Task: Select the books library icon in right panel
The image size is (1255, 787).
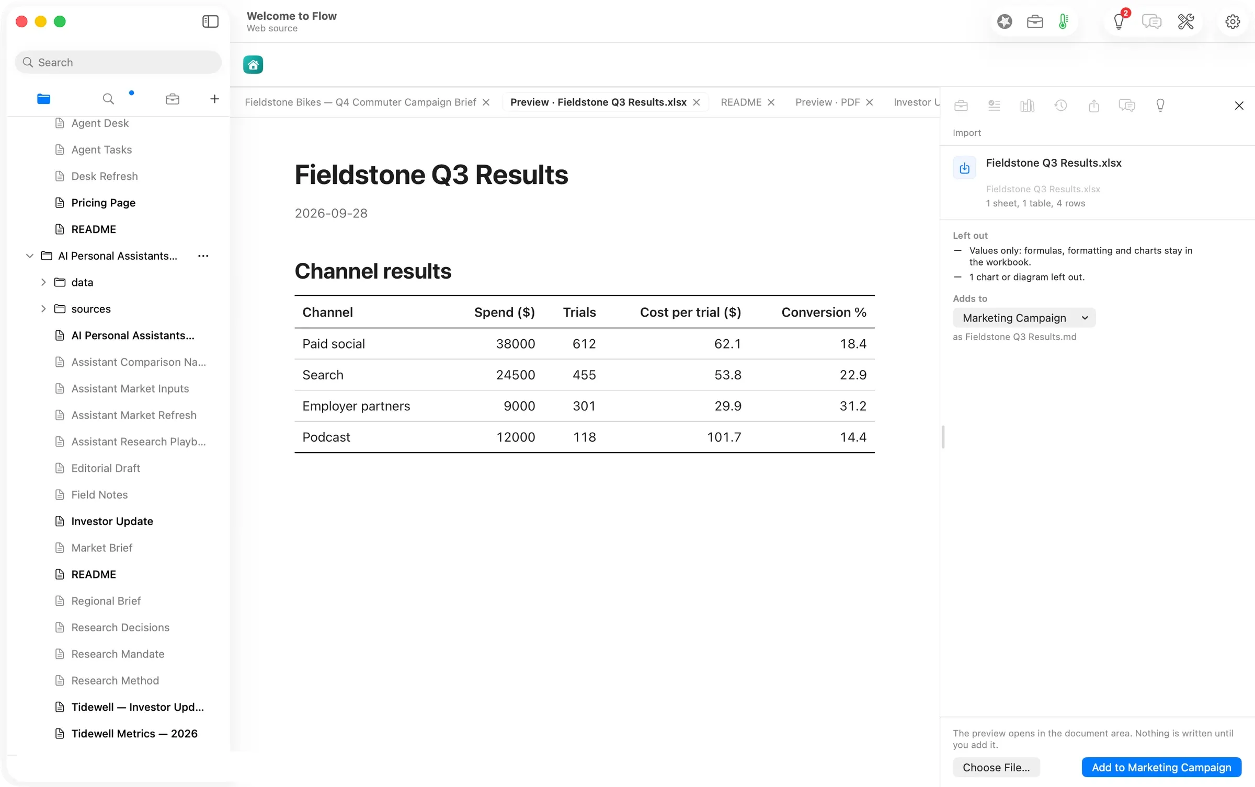Action: 1028,106
